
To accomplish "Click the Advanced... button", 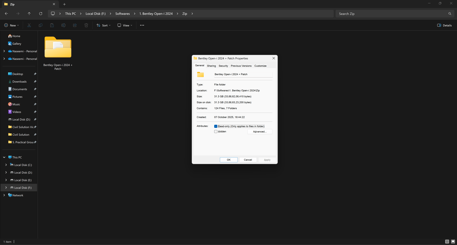I will (x=260, y=131).
